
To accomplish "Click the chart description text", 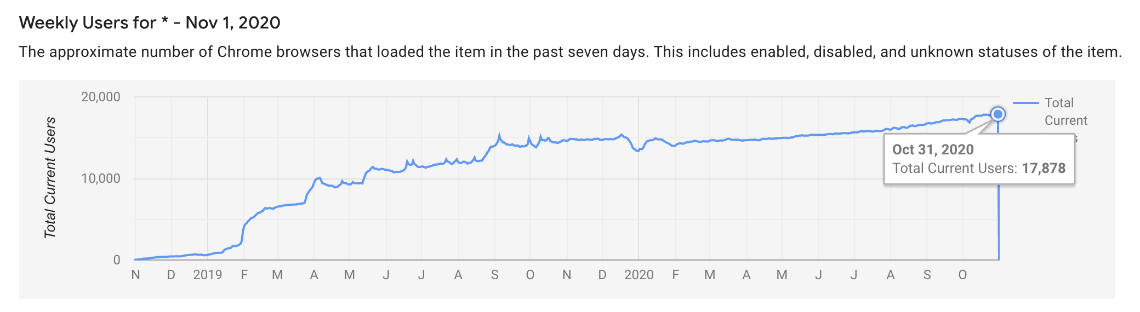I will (x=570, y=52).
